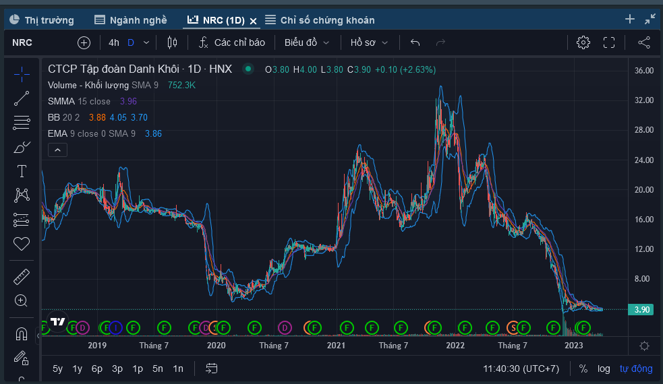663x384 pixels.
Task: Click the green market status dot
Action: click(x=248, y=69)
